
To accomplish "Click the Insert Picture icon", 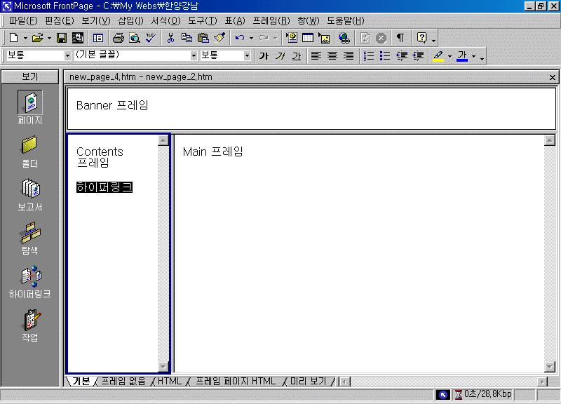I will 324,38.
